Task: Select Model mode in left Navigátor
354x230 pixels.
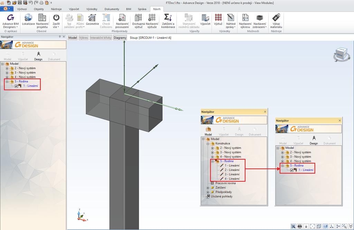Action: pyautogui.click(x=8, y=56)
